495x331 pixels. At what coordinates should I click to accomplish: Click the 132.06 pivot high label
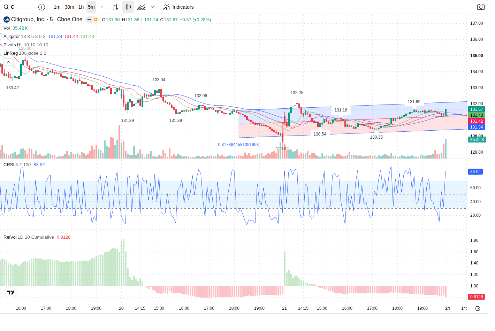pyautogui.click(x=201, y=96)
